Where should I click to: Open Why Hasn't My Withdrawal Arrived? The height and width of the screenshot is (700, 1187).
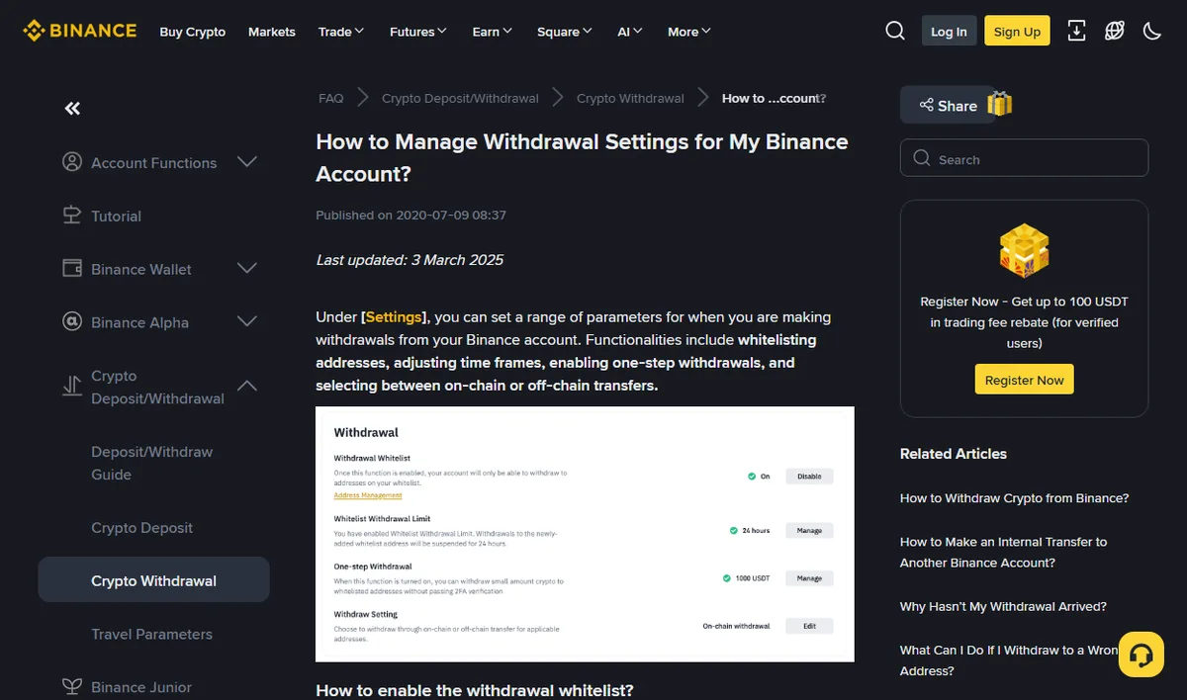[1003, 606]
